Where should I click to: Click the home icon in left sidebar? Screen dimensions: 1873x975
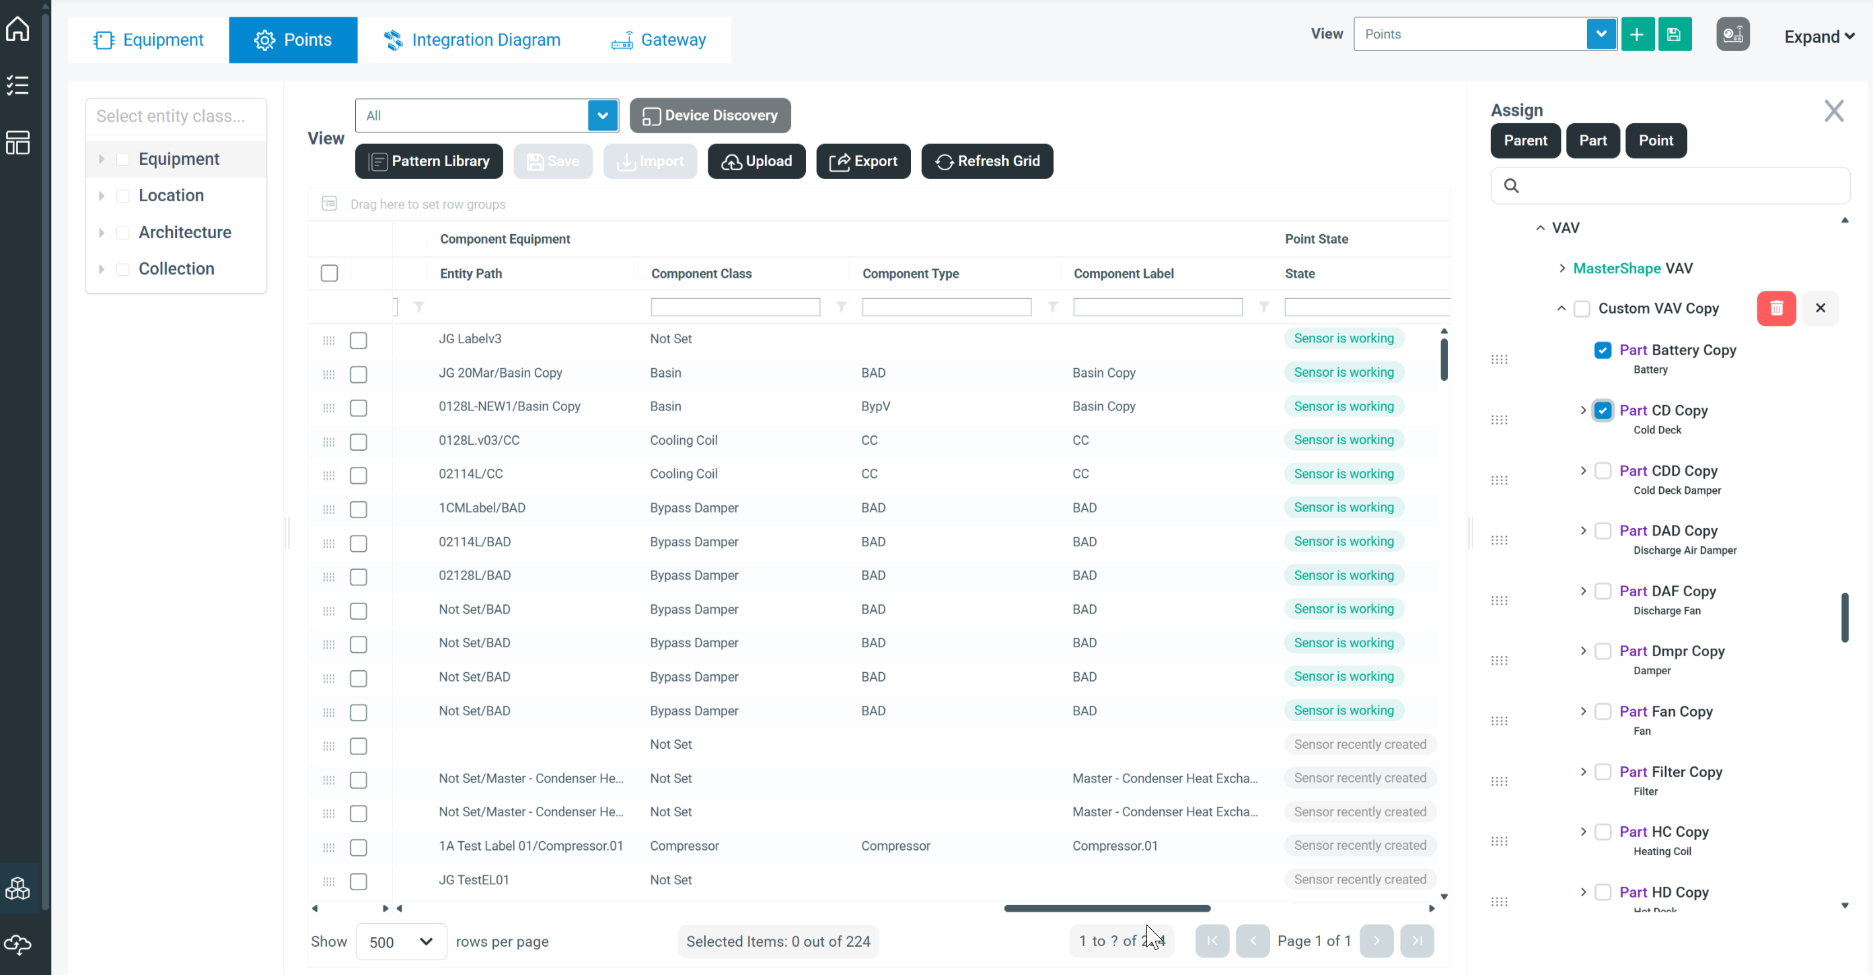tap(17, 29)
